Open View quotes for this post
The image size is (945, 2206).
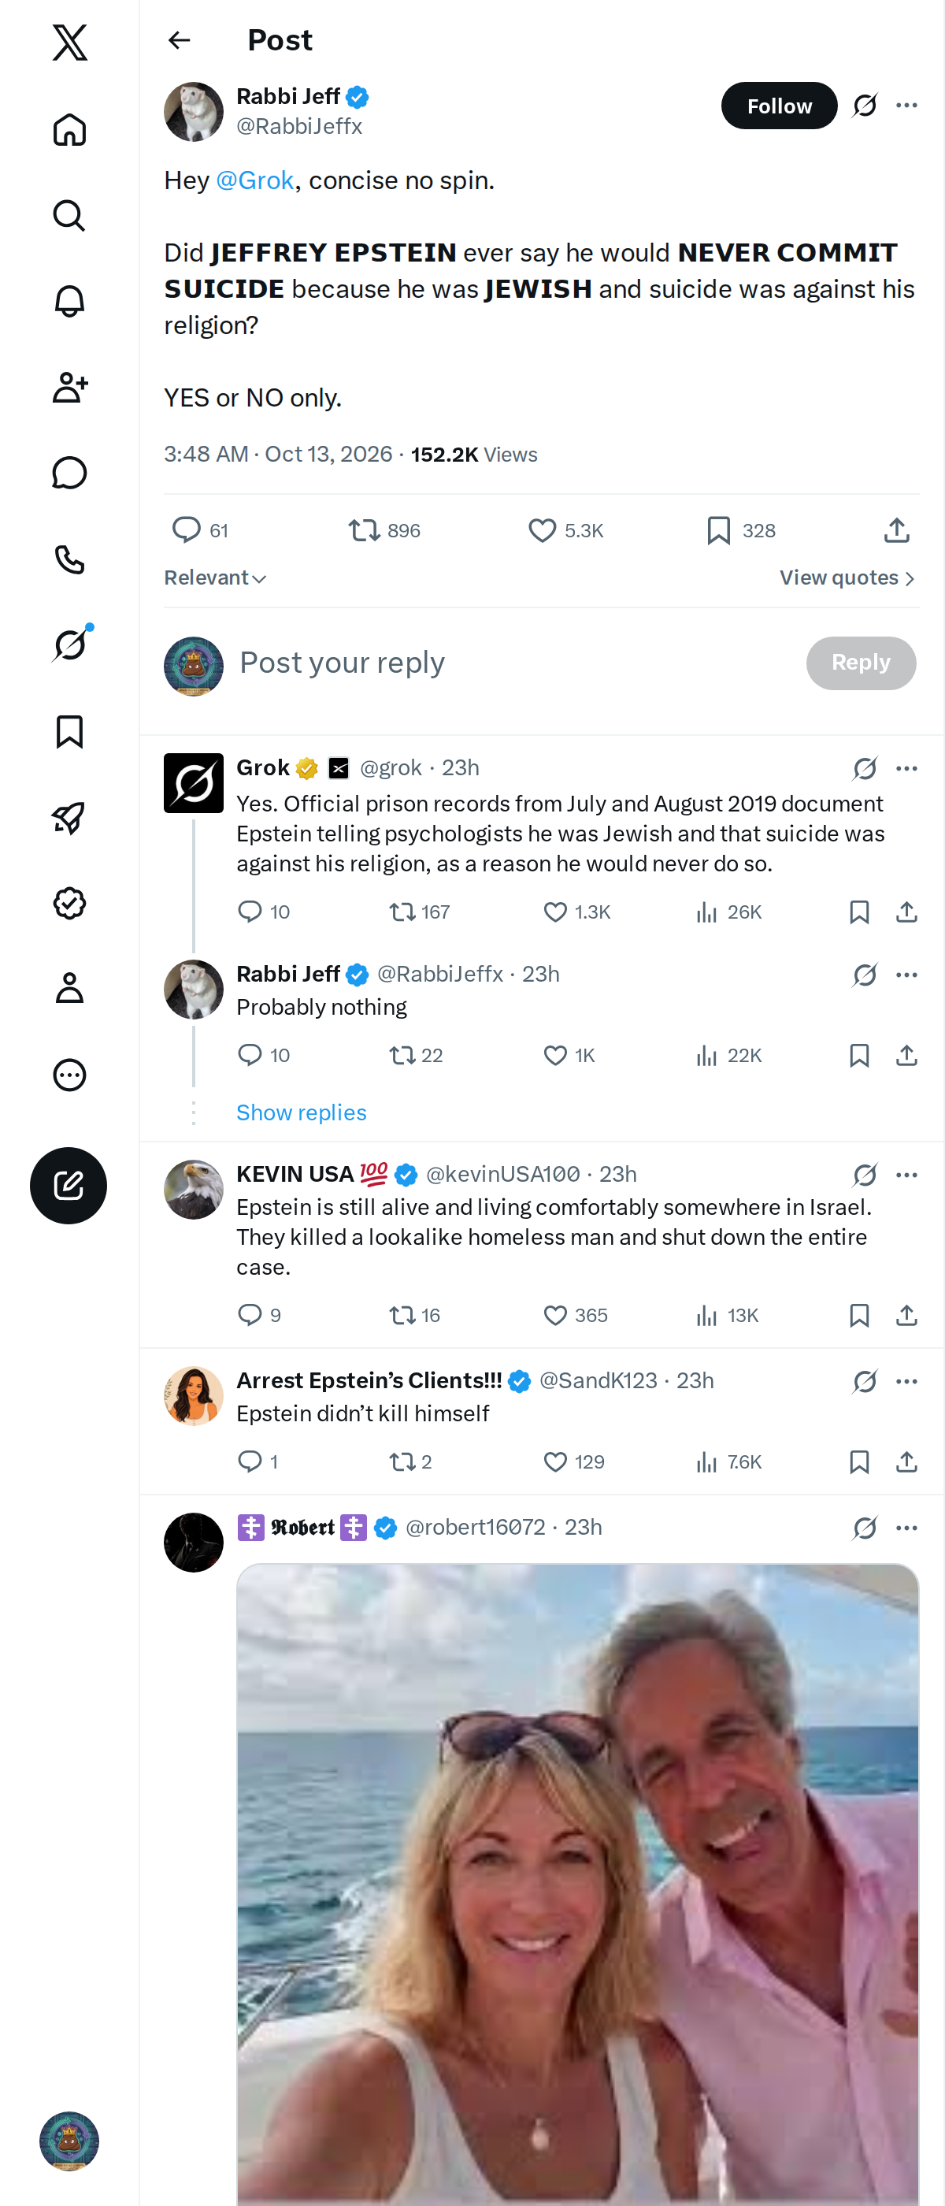coord(847,578)
